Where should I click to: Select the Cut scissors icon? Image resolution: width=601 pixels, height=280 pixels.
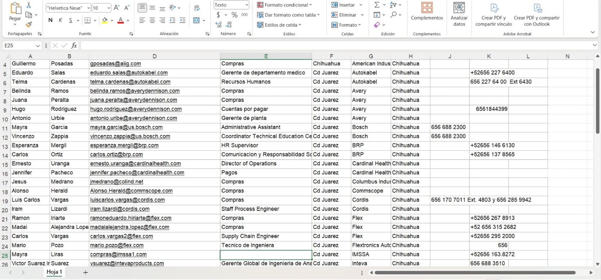point(29,5)
